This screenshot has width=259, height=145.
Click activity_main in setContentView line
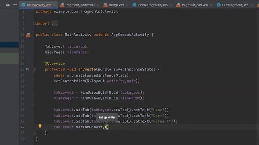tap(121, 81)
